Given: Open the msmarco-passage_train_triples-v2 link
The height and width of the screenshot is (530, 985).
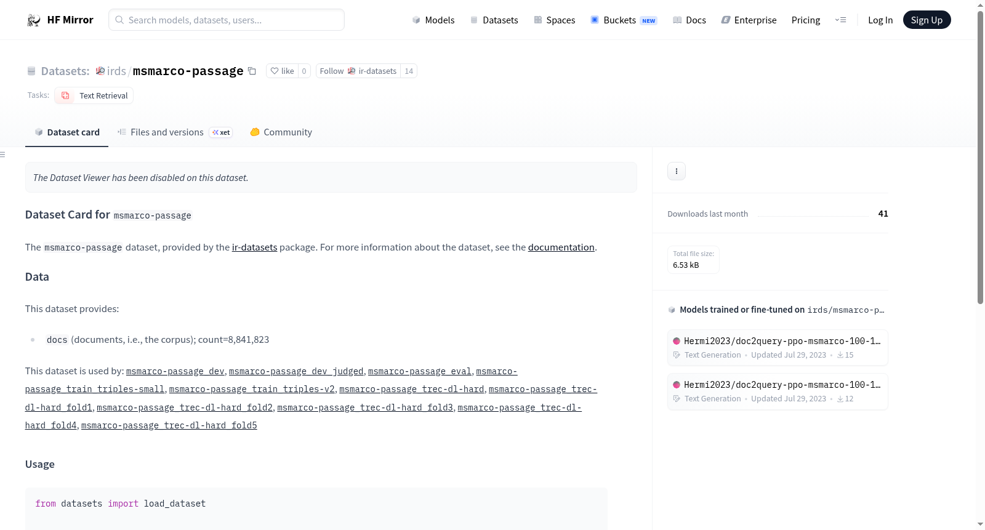Looking at the screenshot, I should pyautogui.click(x=252, y=389).
